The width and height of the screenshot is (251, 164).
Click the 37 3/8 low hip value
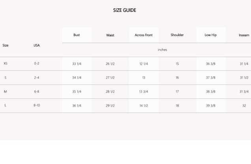tap(210, 78)
